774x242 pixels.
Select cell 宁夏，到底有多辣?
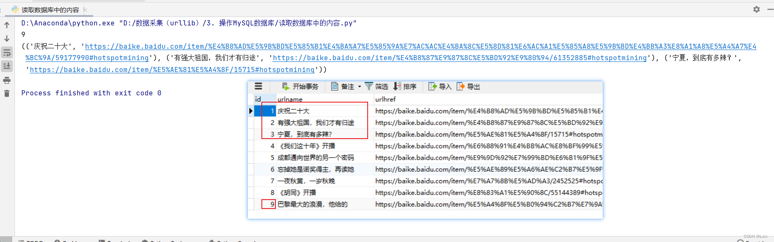tap(325, 134)
